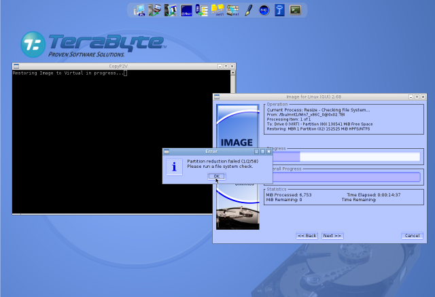
Task: Click the 'Processing Item: 1 of 1' line
Action: tap(289, 119)
